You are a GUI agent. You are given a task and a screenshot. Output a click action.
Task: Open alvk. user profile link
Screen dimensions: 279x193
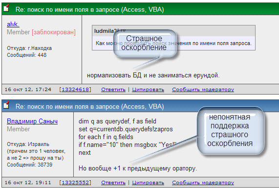13,24
